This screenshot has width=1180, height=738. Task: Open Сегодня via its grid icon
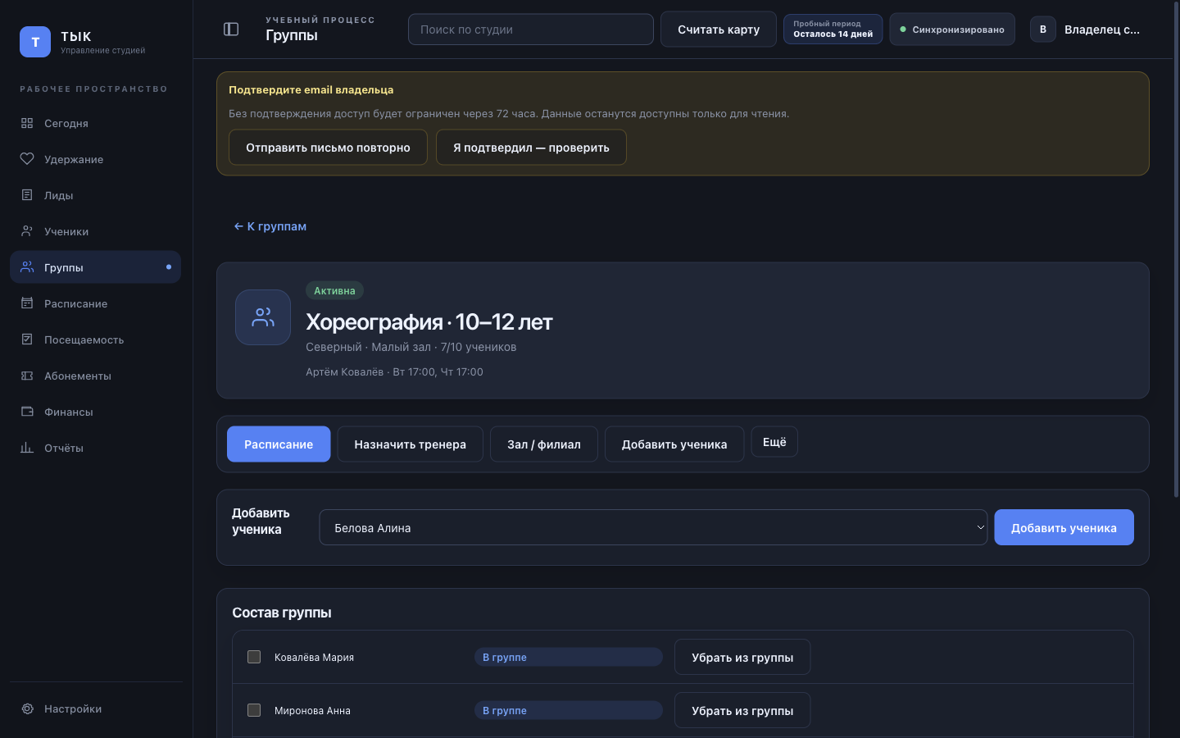27,123
